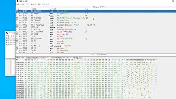Click hex row at address 00ACA0A0
This screenshot has width=176, height=99.
click(x=86, y=73)
